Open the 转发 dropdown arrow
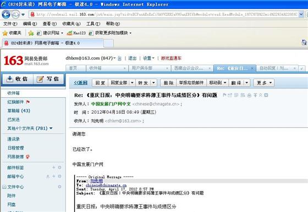Image resolution: width=308 pixels, height=212 pixels. pyautogui.click(x=153, y=83)
